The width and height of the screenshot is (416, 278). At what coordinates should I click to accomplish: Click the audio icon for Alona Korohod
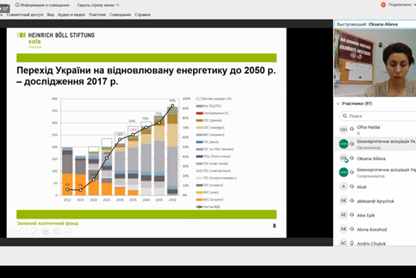pos(352,229)
